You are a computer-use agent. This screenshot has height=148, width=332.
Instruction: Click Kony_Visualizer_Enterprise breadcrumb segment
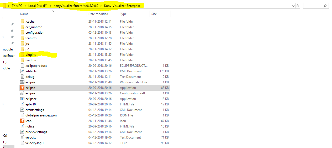coord(122,6)
